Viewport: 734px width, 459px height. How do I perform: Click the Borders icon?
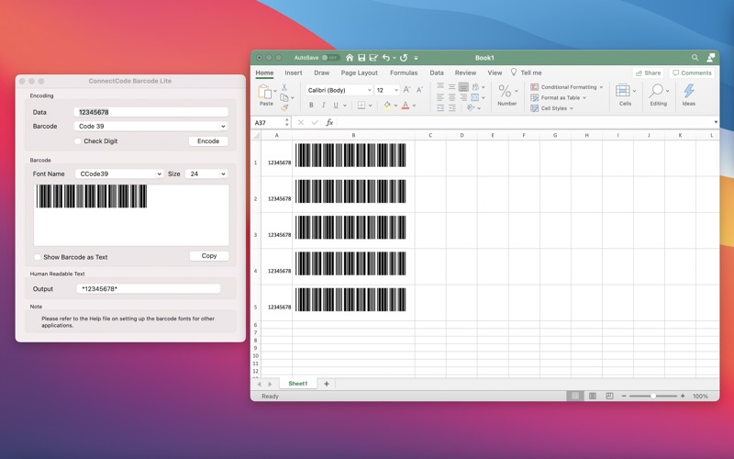[361, 105]
